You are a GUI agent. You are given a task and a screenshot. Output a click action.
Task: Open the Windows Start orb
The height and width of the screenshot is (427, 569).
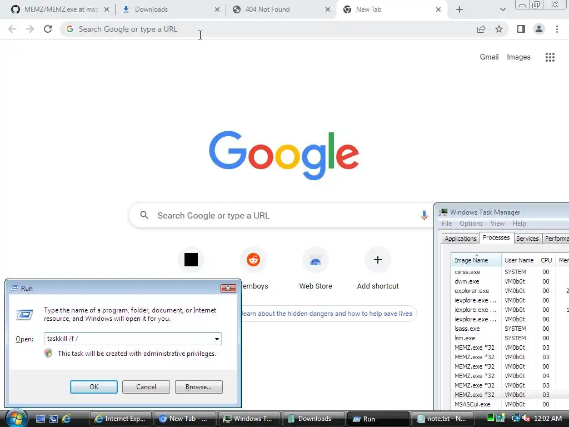tap(16, 418)
